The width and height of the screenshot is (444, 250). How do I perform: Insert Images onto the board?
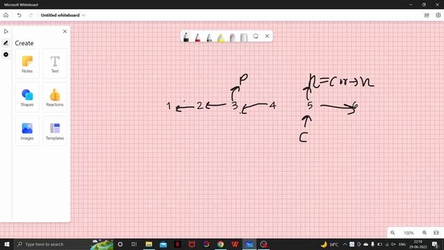[27, 131]
